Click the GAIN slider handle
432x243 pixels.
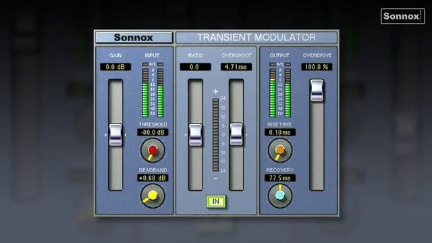tap(115, 135)
